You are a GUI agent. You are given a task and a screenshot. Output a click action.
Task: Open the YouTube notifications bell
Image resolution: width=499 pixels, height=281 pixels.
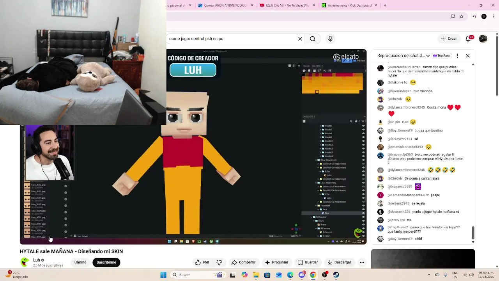click(469, 39)
